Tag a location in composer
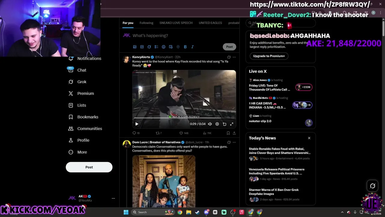The width and height of the screenshot is (385, 217). (x=178, y=47)
